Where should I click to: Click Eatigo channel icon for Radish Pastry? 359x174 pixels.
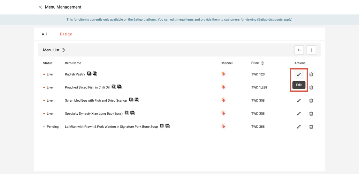tap(224, 74)
